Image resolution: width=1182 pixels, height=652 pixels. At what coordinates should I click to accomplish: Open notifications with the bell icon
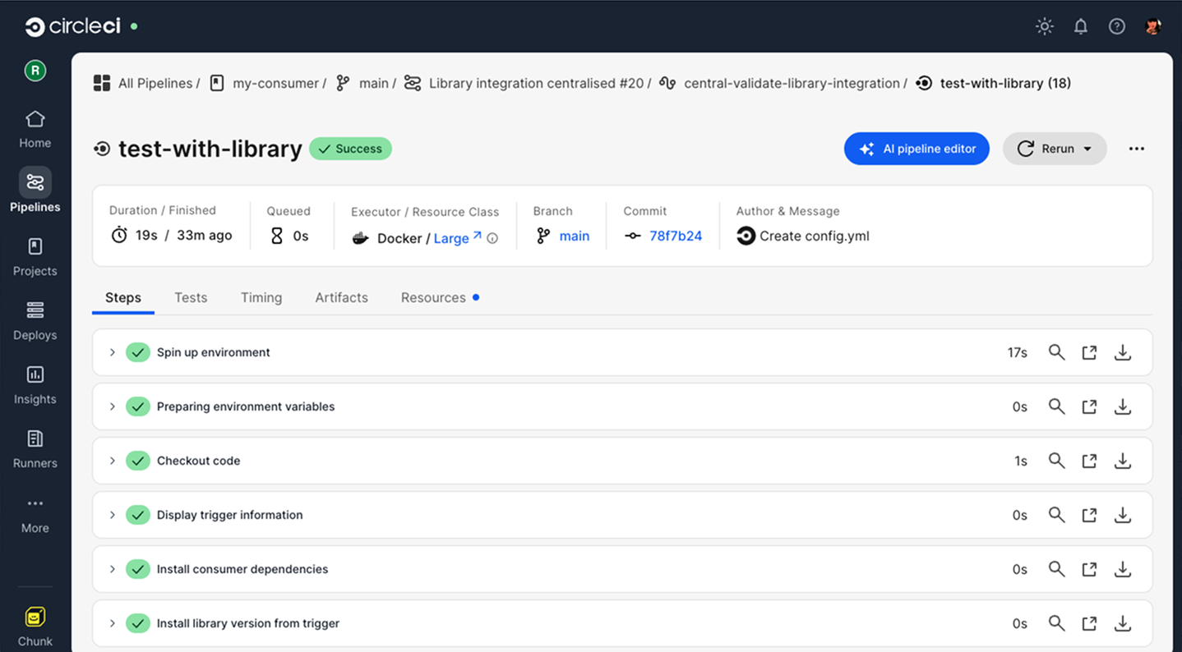1080,25
